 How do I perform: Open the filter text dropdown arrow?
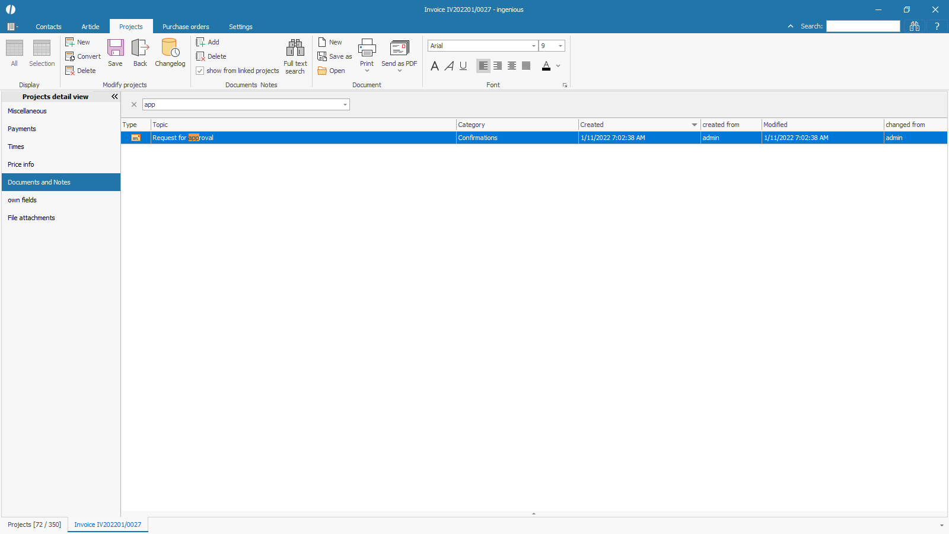click(x=345, y=104)
